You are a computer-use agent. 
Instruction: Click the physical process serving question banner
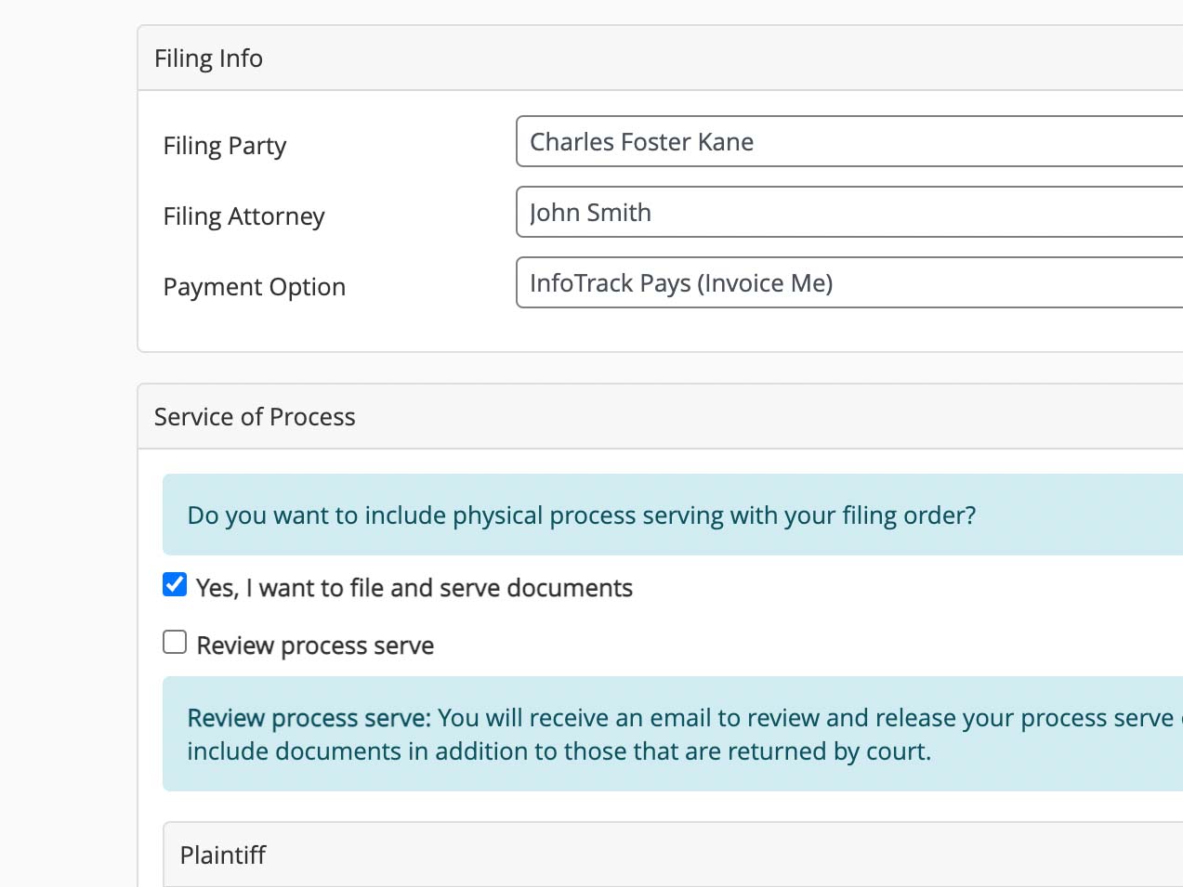[x=582, y=515]
